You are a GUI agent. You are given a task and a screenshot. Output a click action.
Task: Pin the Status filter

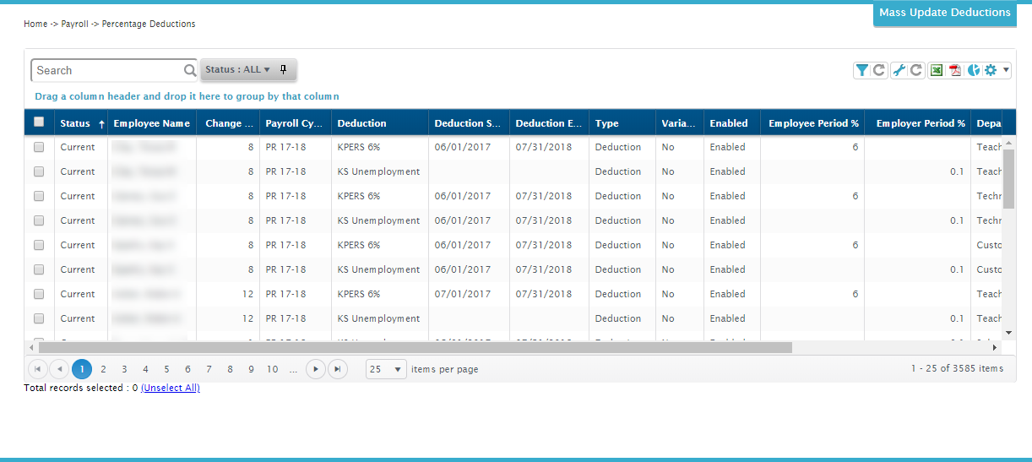click(284, 69)
